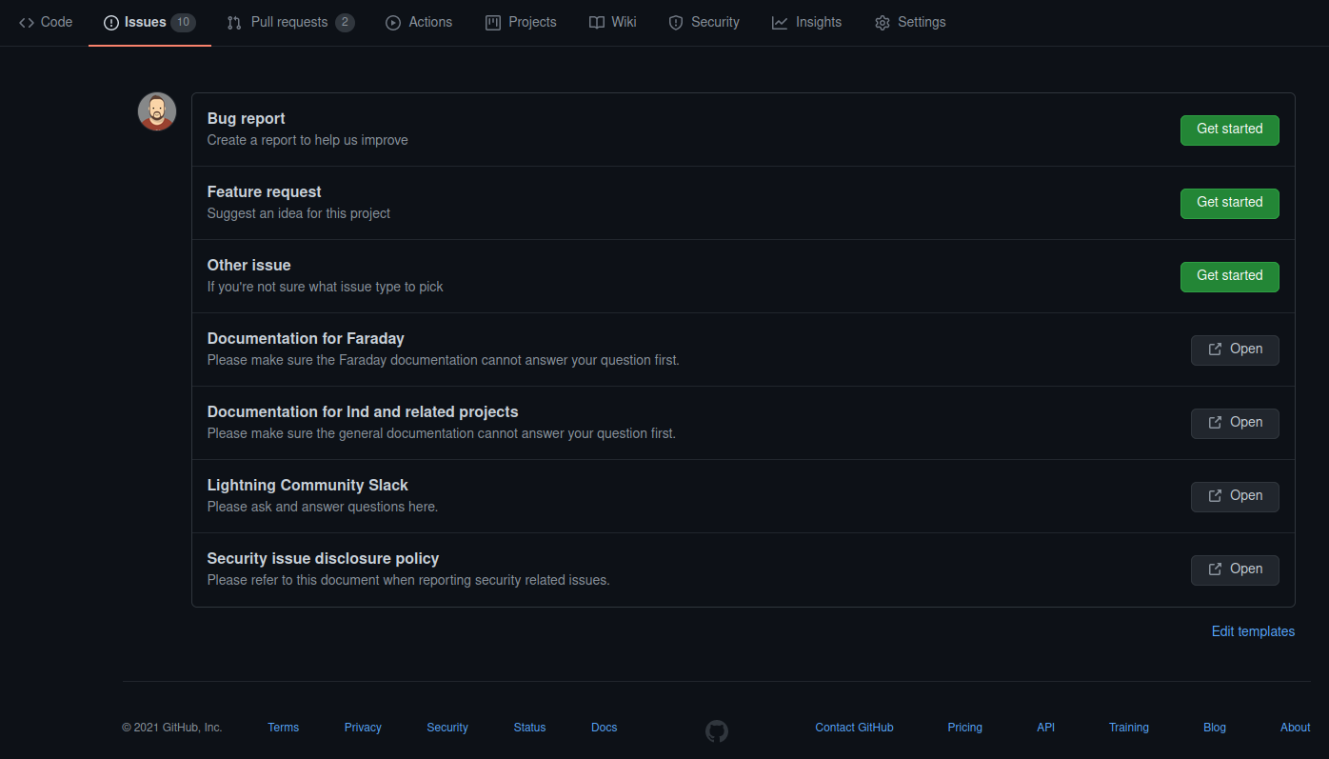Click the Pull requests count badge '2'

pos(345,22)
